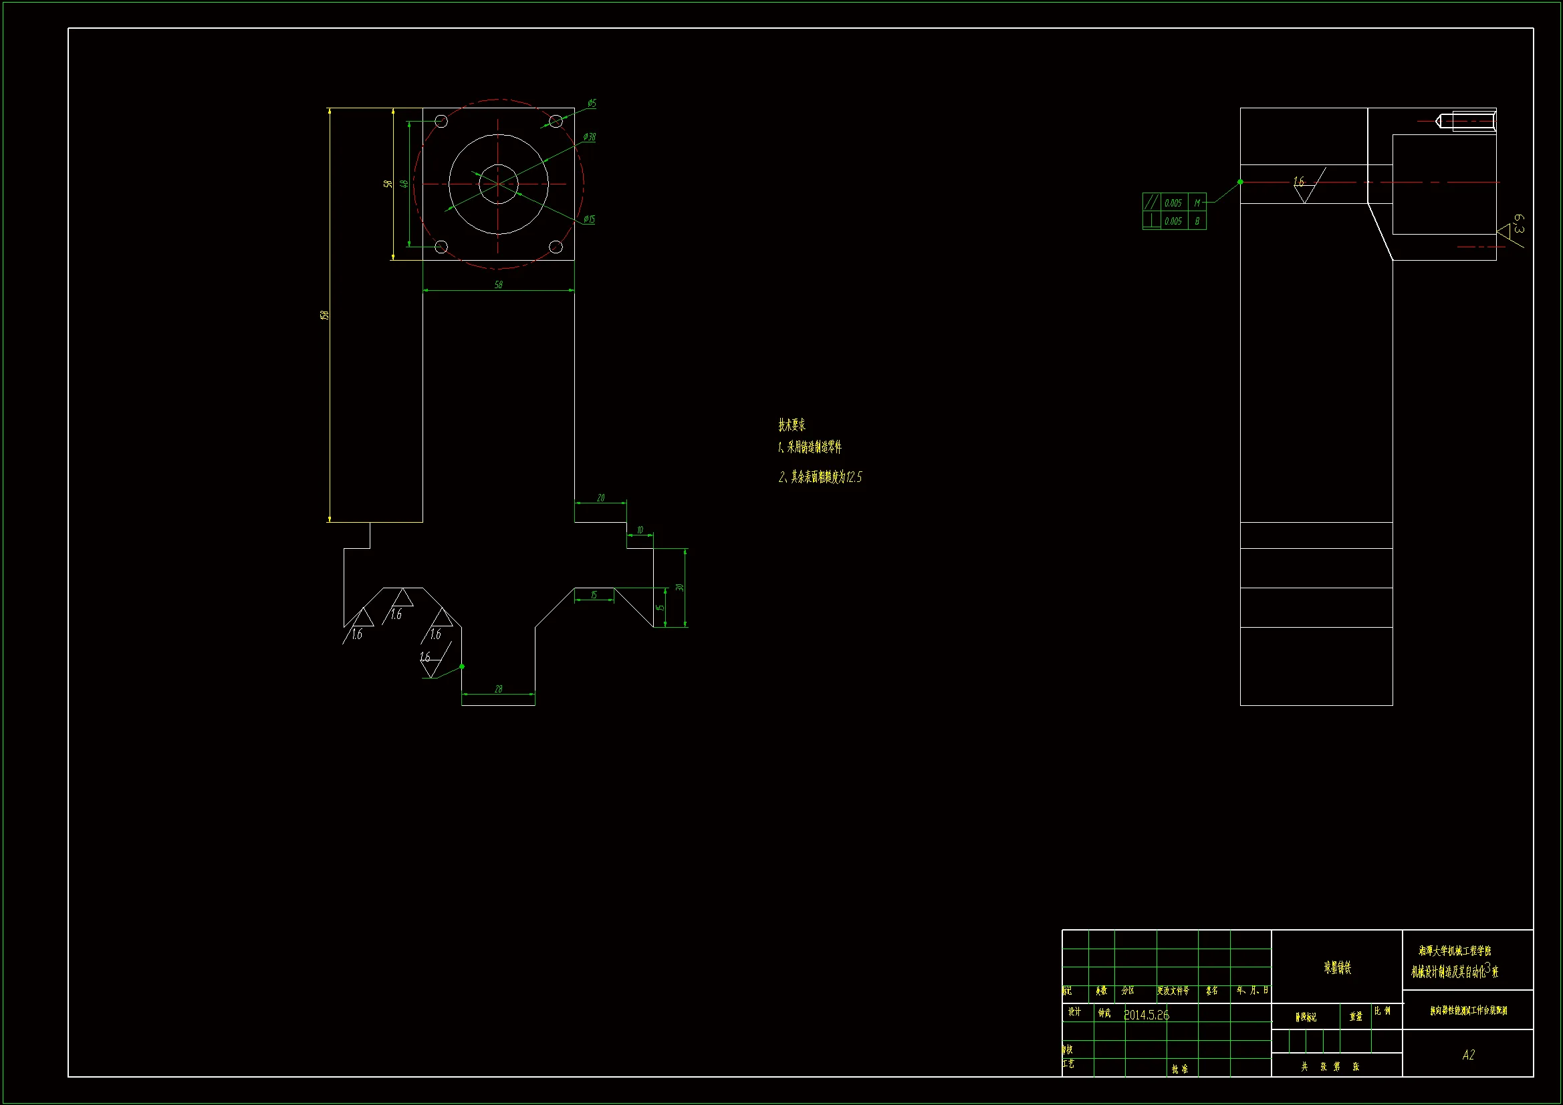Viewport: 1563px width, 1105px height.
Task: Select the A2 sheet size text
Action: tap(1468, 1055)
